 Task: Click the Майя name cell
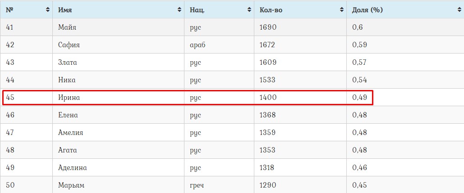pos(67,27)
